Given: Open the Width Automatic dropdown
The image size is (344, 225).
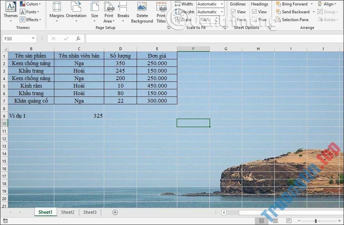Looking at the screenshot, I should [x=222, y=4].
